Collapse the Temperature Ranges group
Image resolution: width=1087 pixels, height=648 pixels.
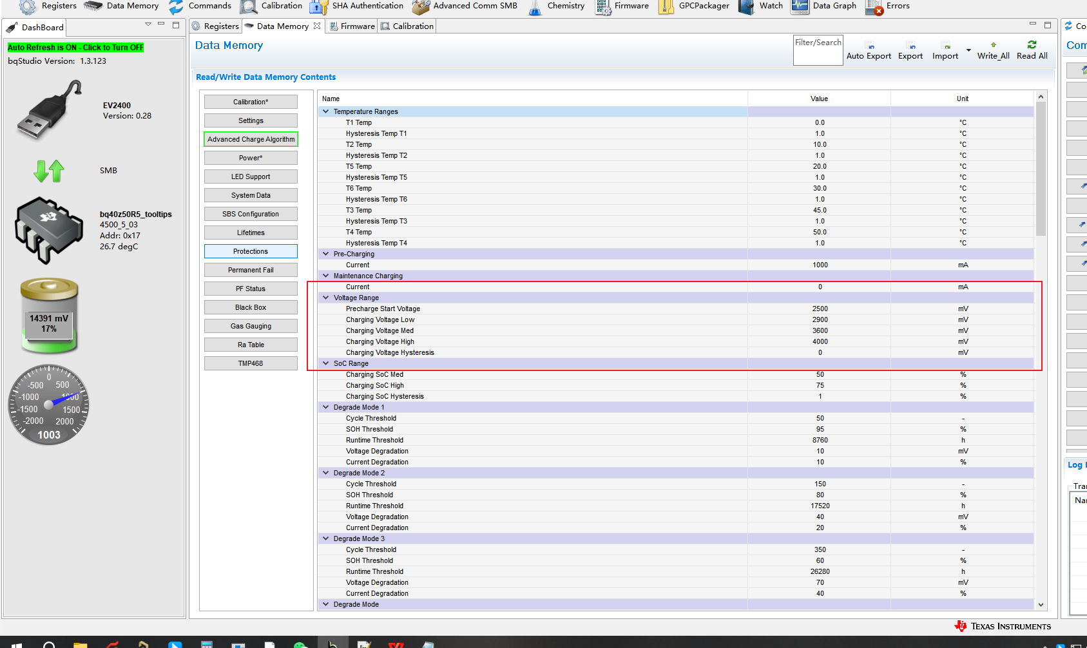(x=326, y=111)
